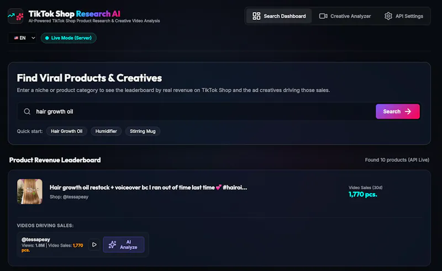Viewport: 442px width, 271px height.
Task: Click the Video Sales (30d) label
Action: (x=365, y=188)
